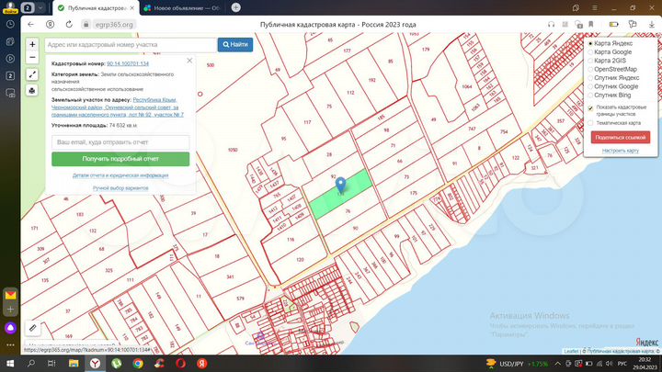The image size is (662, 372).
Task: Close the parcel info popup
Action: (189, 61)
